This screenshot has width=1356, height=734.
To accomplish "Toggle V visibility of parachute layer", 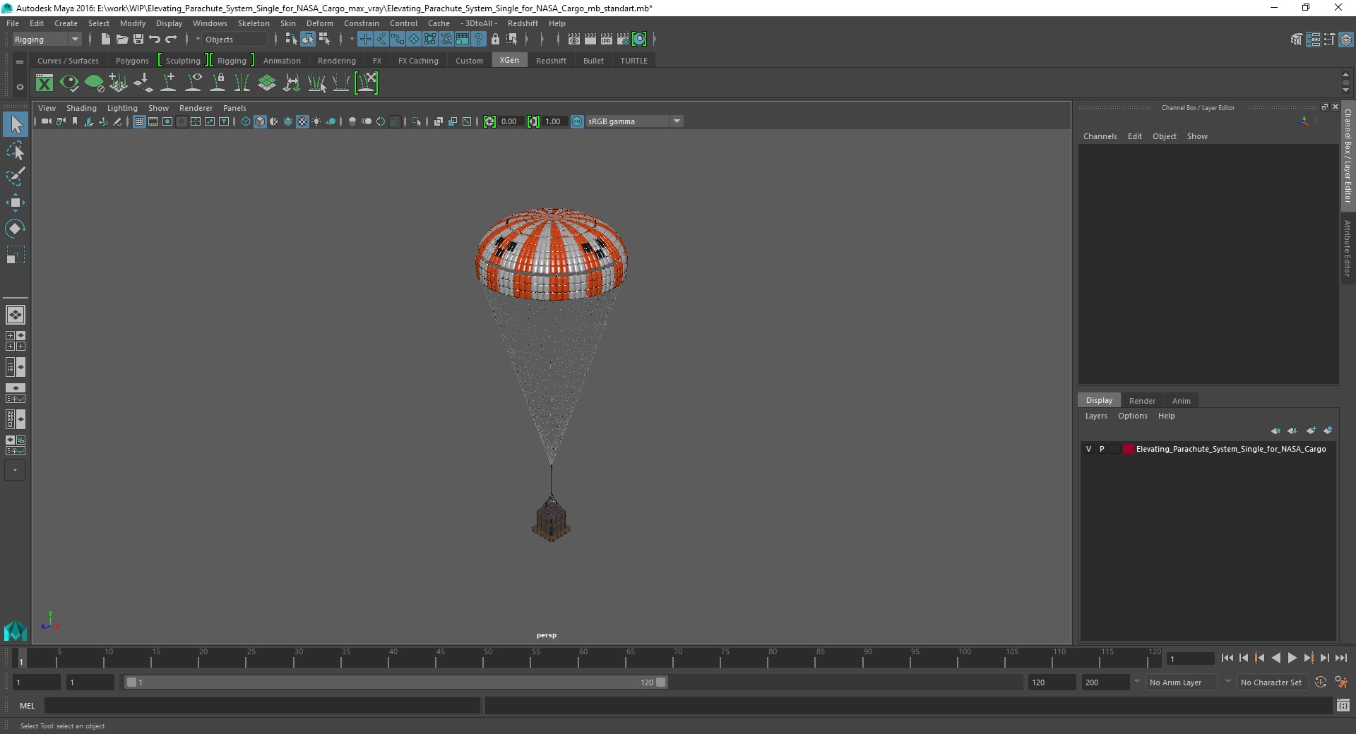I will 1088,449.
